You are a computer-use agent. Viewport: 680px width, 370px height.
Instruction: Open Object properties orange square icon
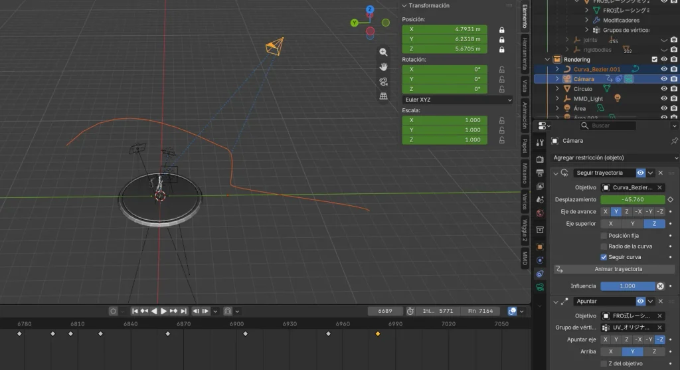pyautogui.click(x=540, y=247)
